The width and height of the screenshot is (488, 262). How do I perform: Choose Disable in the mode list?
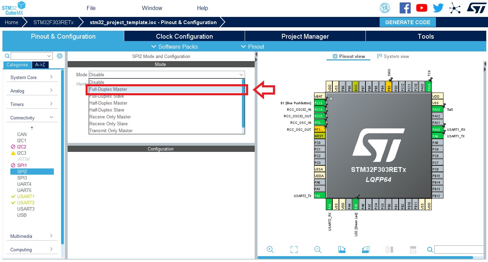point(166,82)
